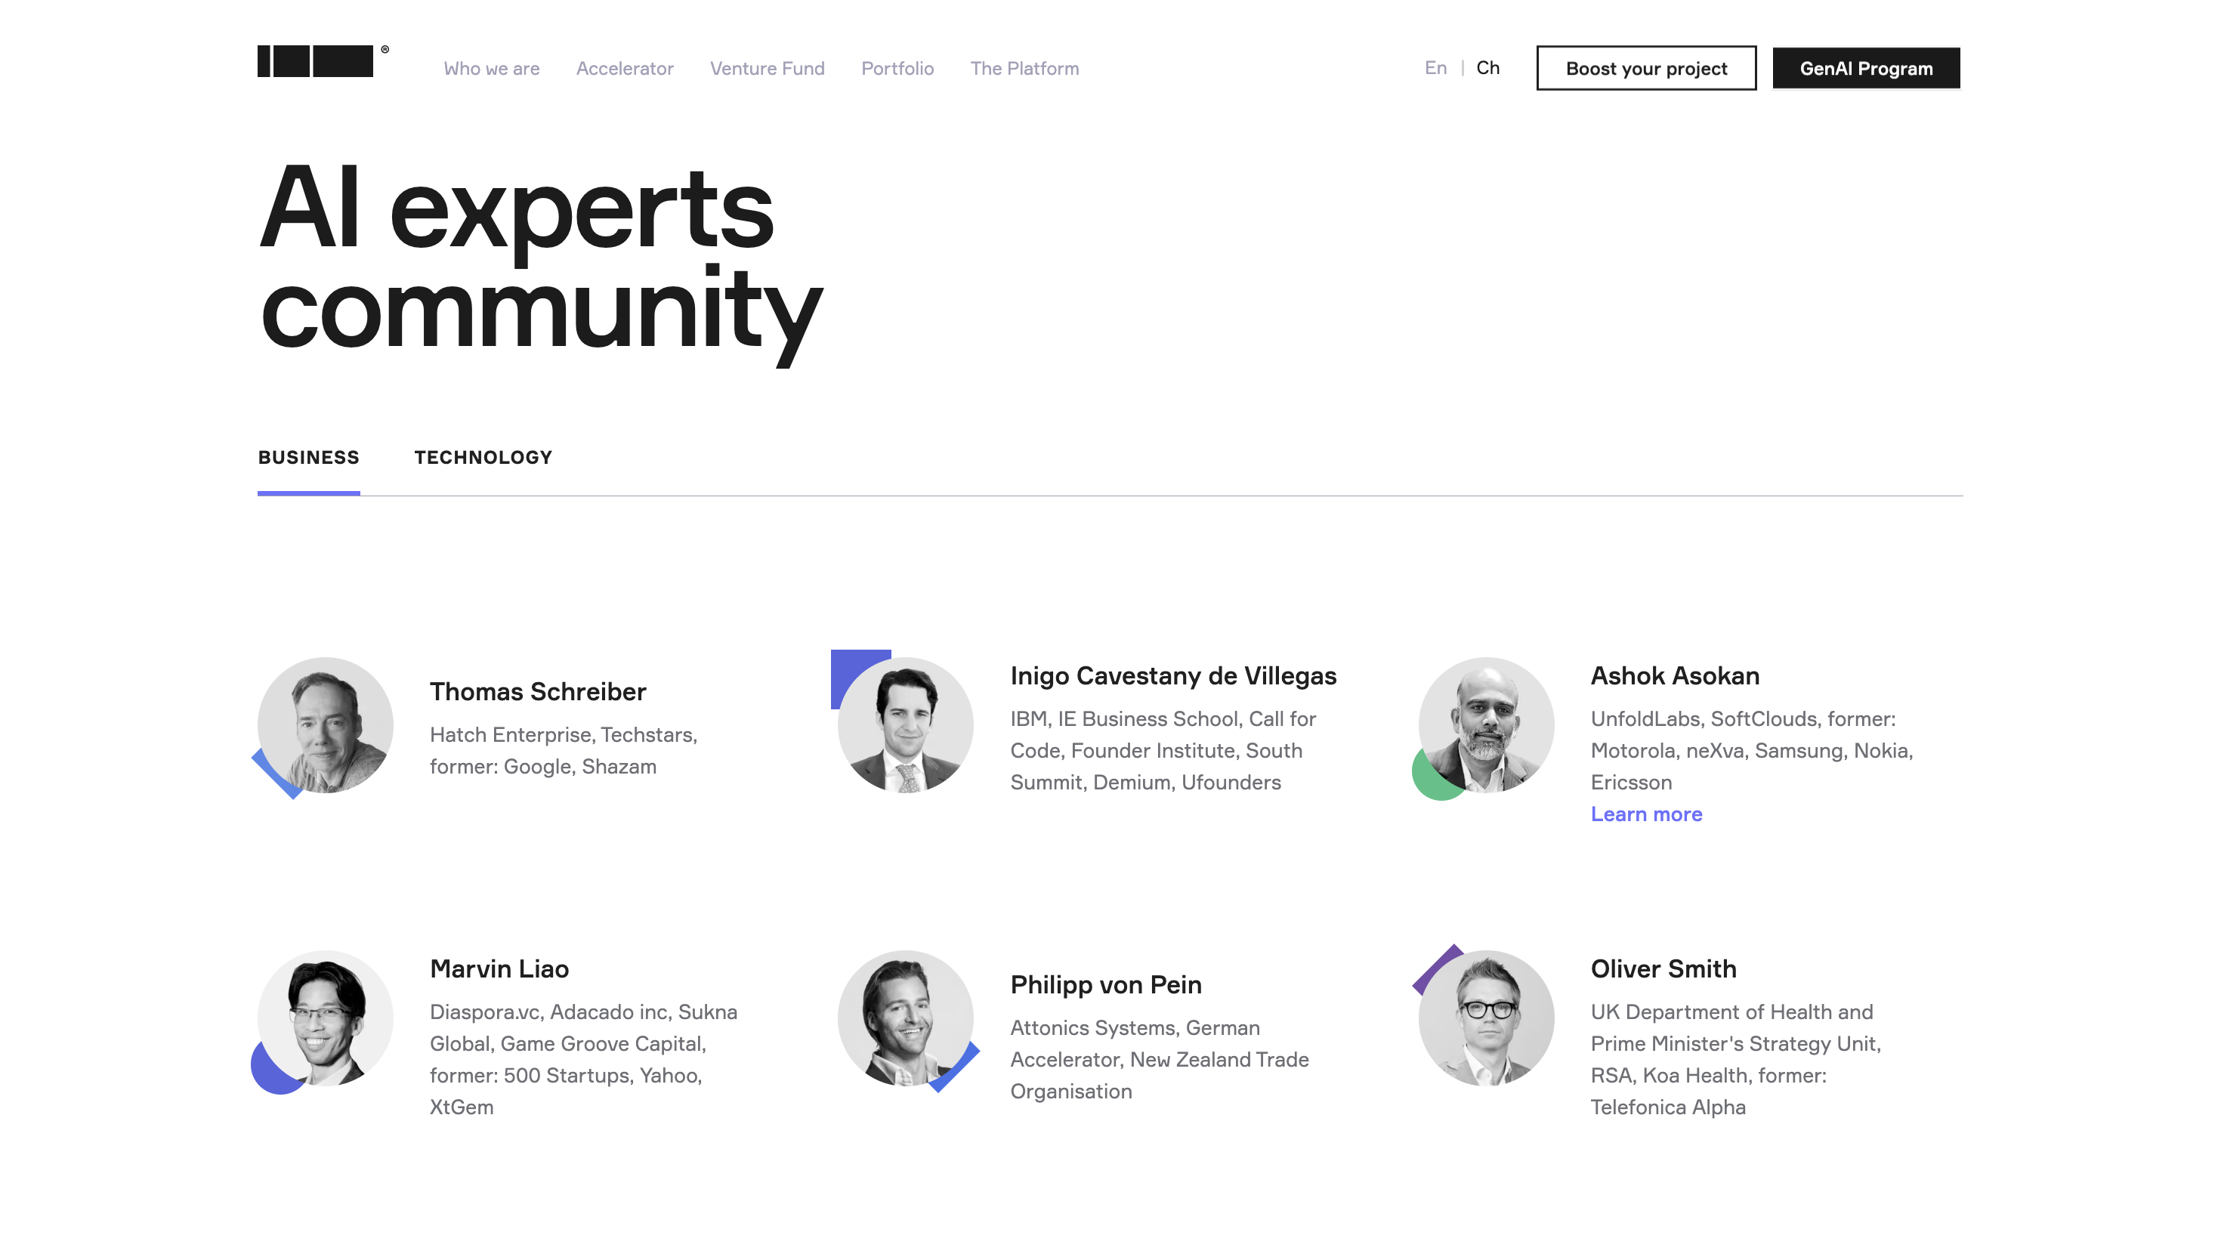The image size is (2221, 1254).
Task: Open The Platform nav link
Action: click(x=1024, y=68)
